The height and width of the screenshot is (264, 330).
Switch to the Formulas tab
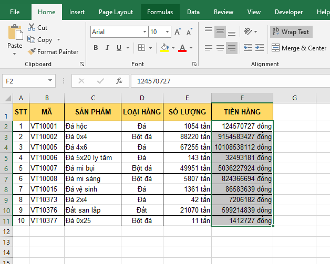point(160,12)
